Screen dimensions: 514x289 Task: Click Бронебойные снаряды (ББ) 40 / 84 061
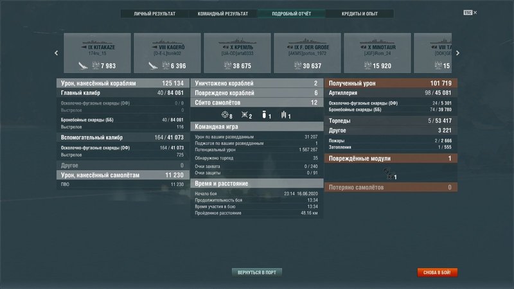click(123, 120)
